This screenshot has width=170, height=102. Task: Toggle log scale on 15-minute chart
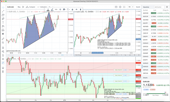125,55
